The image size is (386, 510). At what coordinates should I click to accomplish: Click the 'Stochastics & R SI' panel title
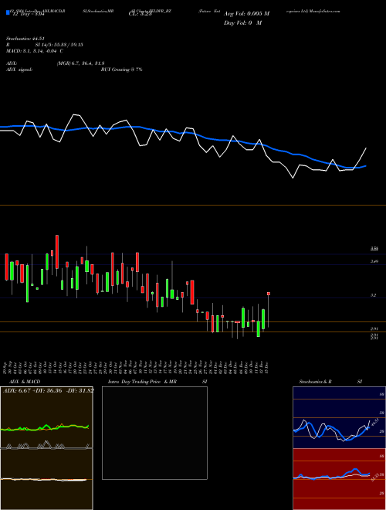330,382
